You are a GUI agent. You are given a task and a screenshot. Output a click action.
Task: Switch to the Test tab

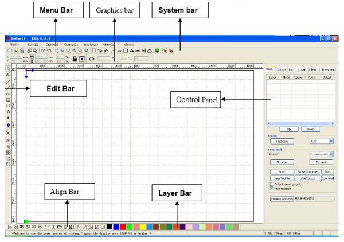(x=314, y=69)
